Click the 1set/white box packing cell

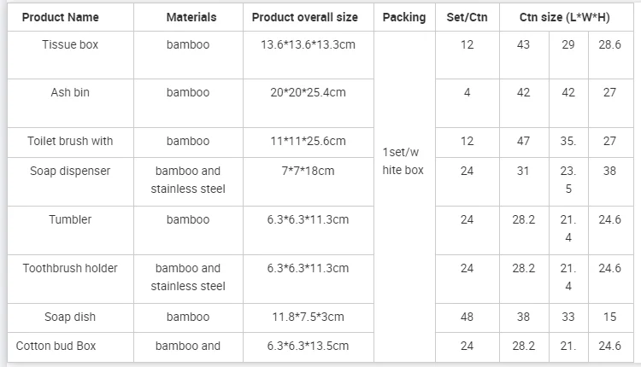(403, 160)
